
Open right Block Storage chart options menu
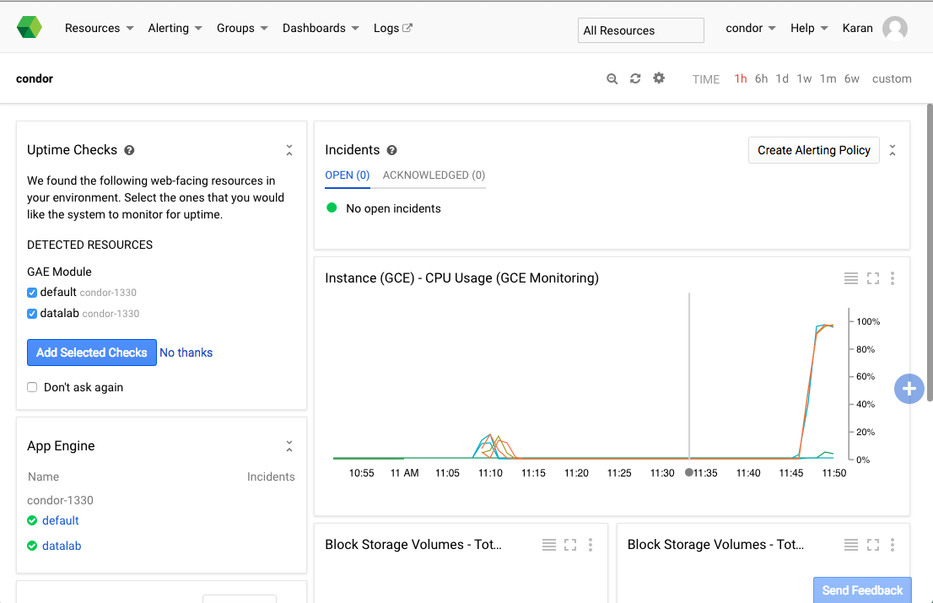(x=893, y=545)
